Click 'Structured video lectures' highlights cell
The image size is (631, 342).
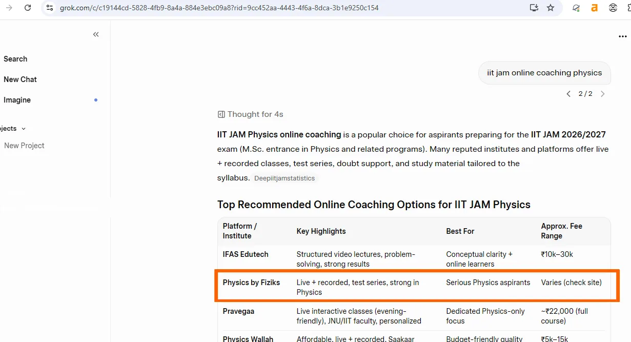[x=356, y=259]
